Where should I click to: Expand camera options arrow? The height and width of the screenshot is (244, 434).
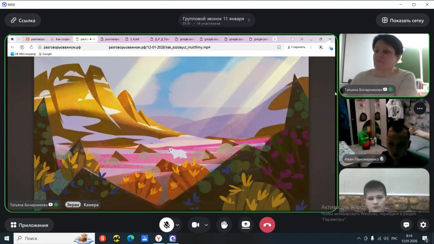click(x=206, y=225)
